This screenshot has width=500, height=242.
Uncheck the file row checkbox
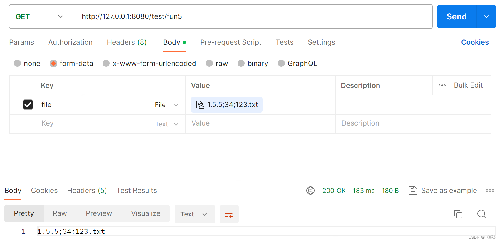pyautogui.click(x=28, y=105)
